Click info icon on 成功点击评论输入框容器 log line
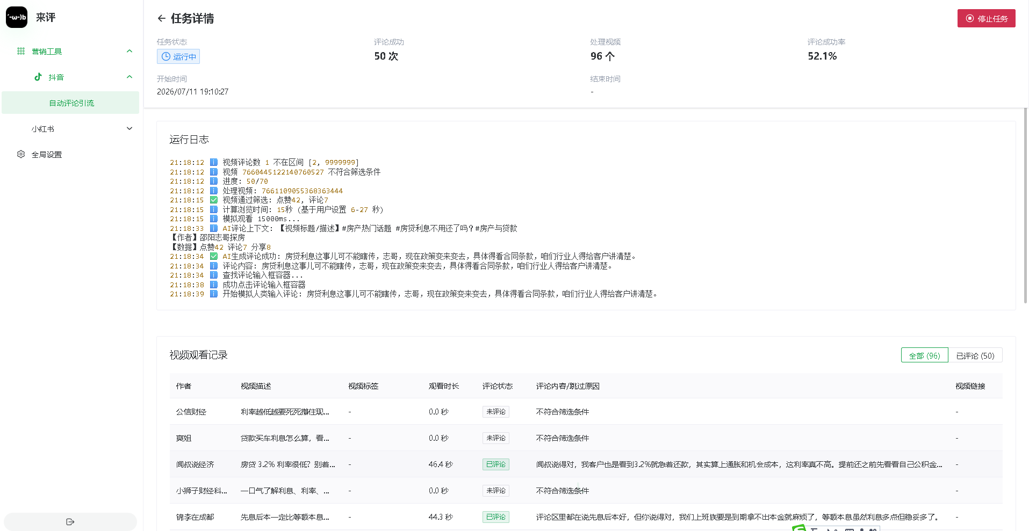The width and height of the screenshot is (1029, 531). click(214, 285)
